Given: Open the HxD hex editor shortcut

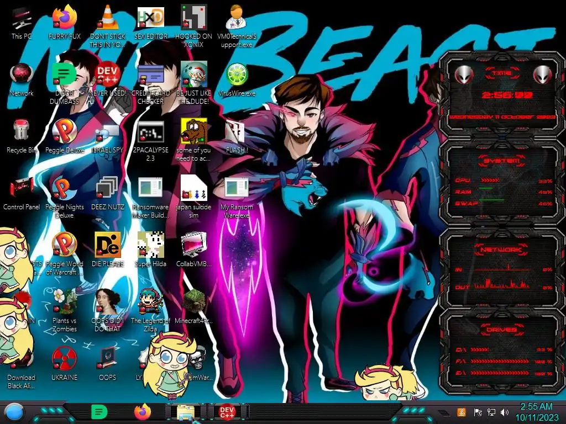Looking at the screenshot, I should pos(150,18).
